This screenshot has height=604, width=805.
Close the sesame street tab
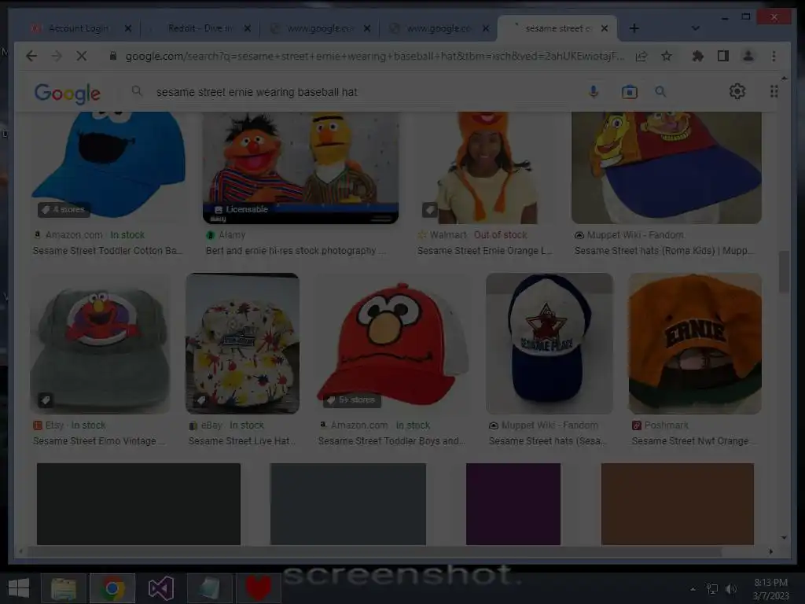[605, 28]
